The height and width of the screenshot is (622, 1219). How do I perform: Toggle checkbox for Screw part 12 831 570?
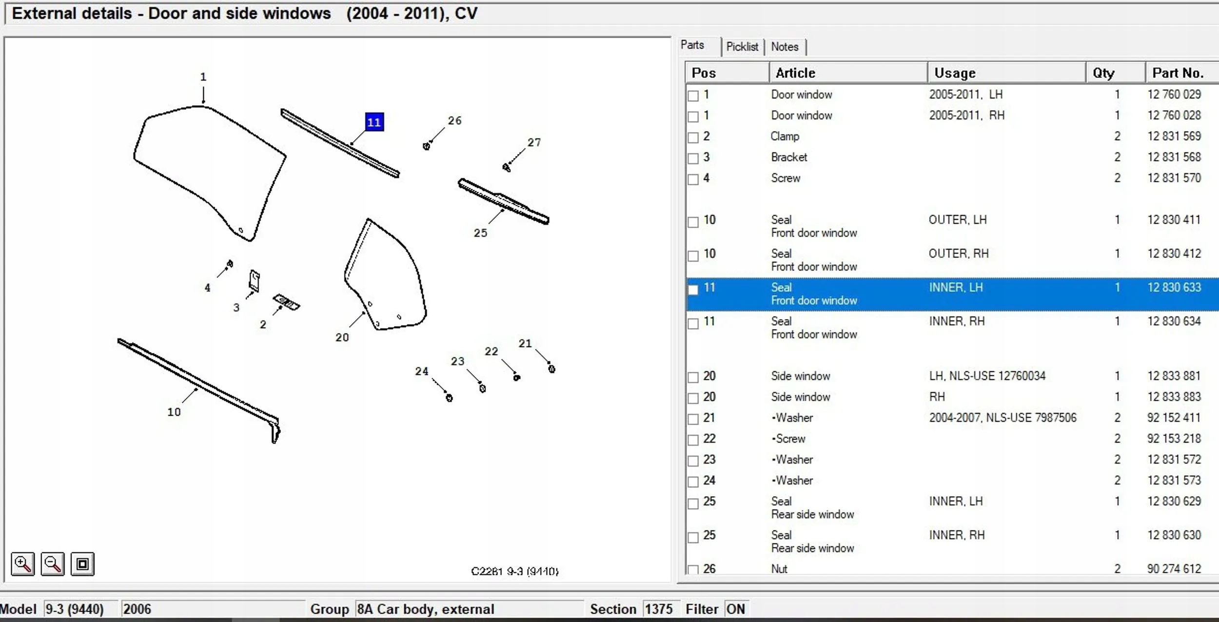click(693, 179)
